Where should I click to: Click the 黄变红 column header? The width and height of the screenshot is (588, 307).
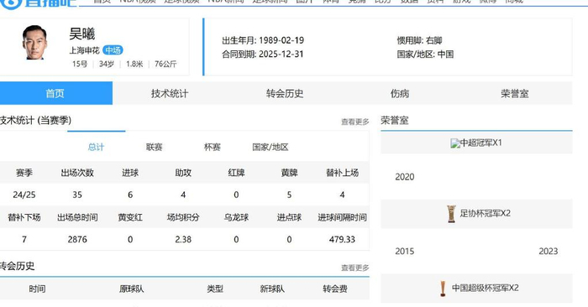(x=130, y=217)
